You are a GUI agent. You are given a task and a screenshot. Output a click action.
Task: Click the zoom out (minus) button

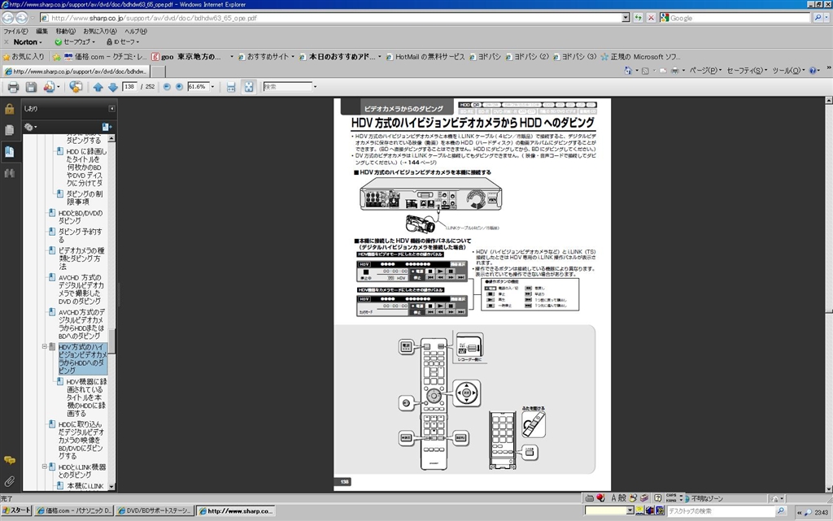(167, 87)
